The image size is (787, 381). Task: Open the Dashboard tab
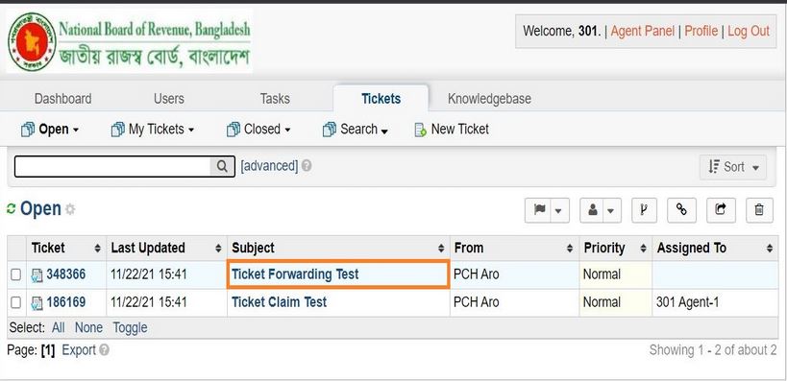[x=62, y=99]
